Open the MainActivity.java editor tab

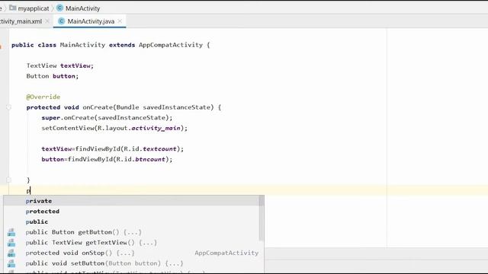click(x=90, y=21)
